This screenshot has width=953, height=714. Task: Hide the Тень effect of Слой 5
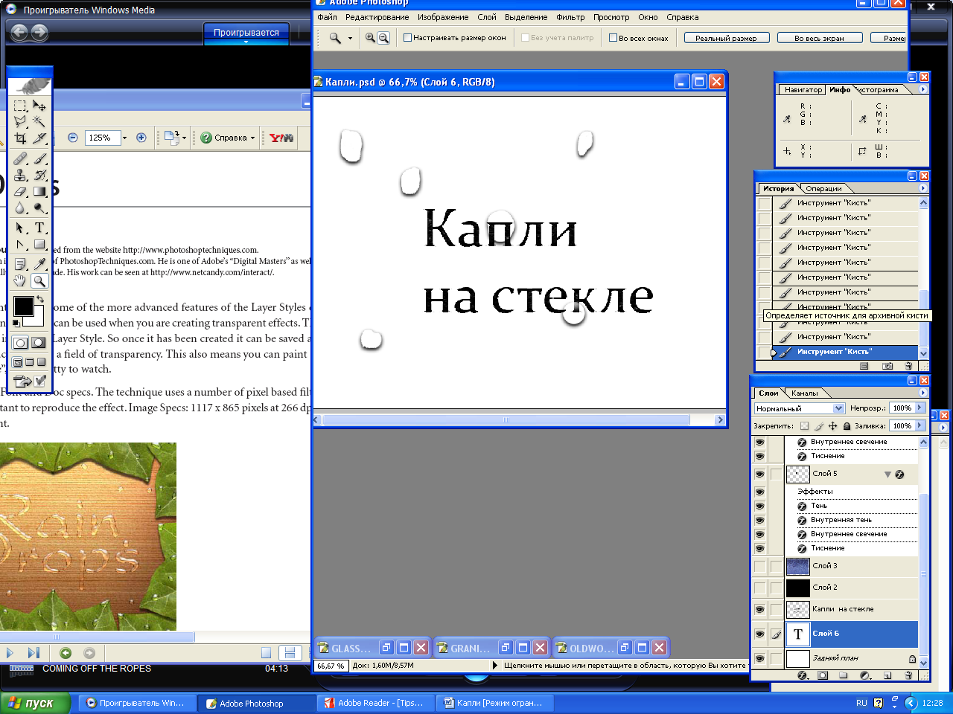(x=759, y=506)
